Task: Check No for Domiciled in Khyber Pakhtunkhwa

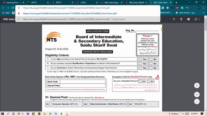Action: (x=151, y=68)
